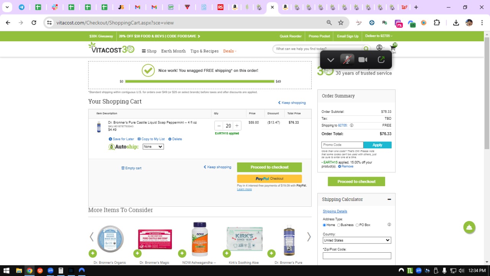This screenshot has width=490, height=276.
Task: Toggle the Zoom microphone mute button
Action: tap(347, 60)
